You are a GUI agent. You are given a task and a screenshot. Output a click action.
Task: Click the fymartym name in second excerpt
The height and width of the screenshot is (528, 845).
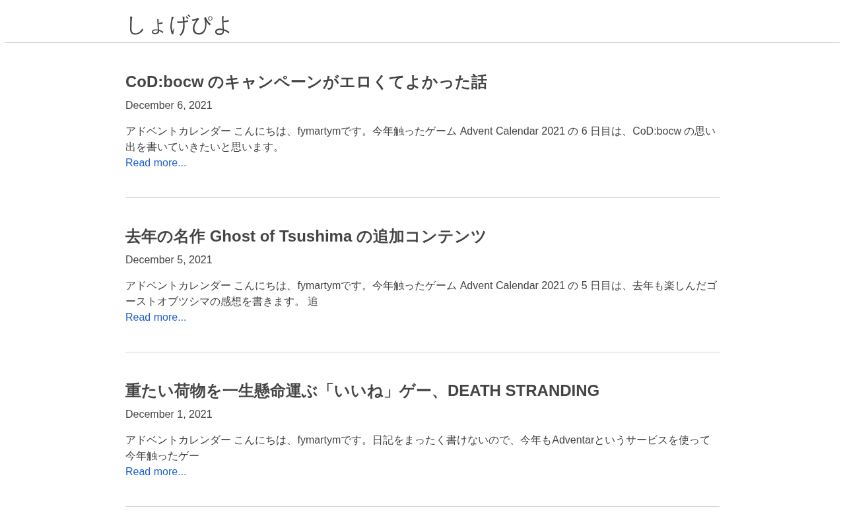point(319,286)
